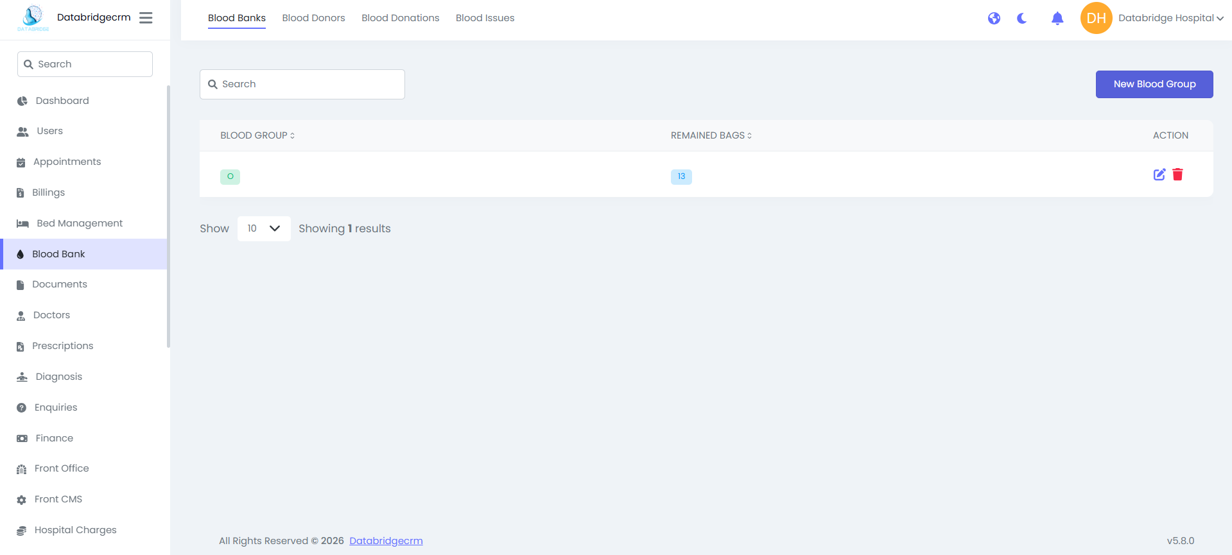Click the Users sidebar icon

click(22, 132)
